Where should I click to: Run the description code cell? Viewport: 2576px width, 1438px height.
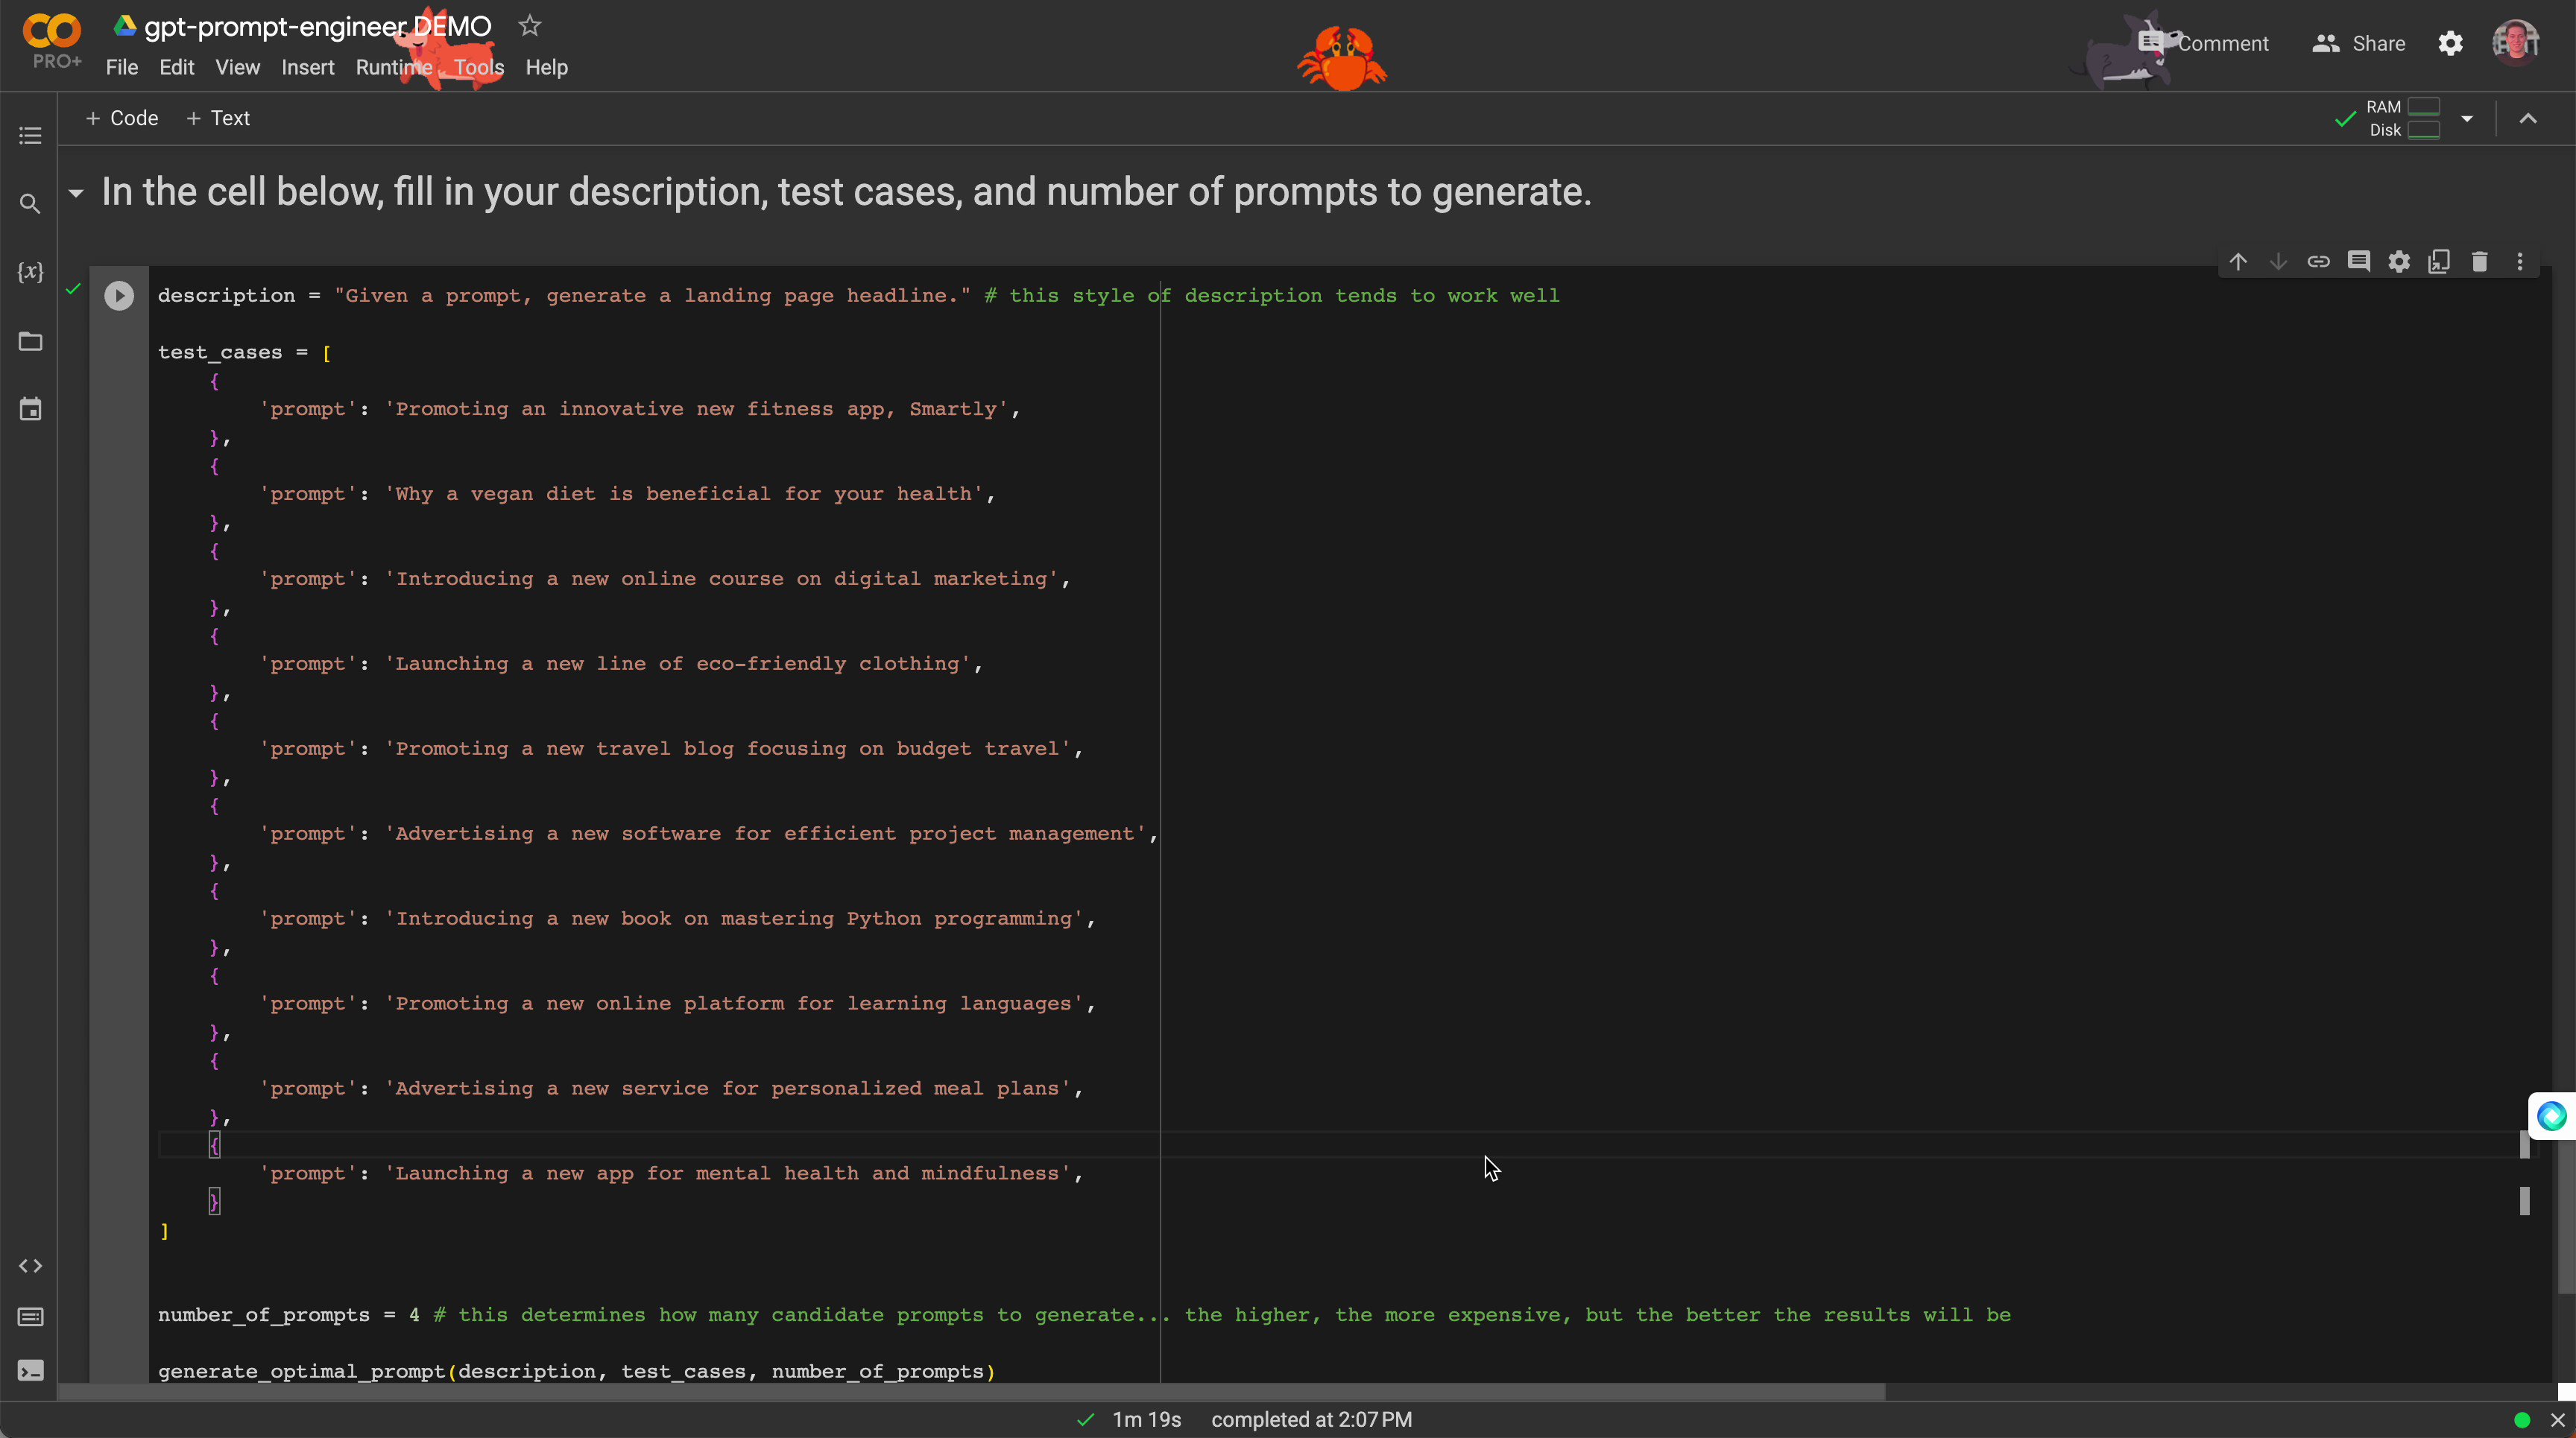(x=120, y=295)
